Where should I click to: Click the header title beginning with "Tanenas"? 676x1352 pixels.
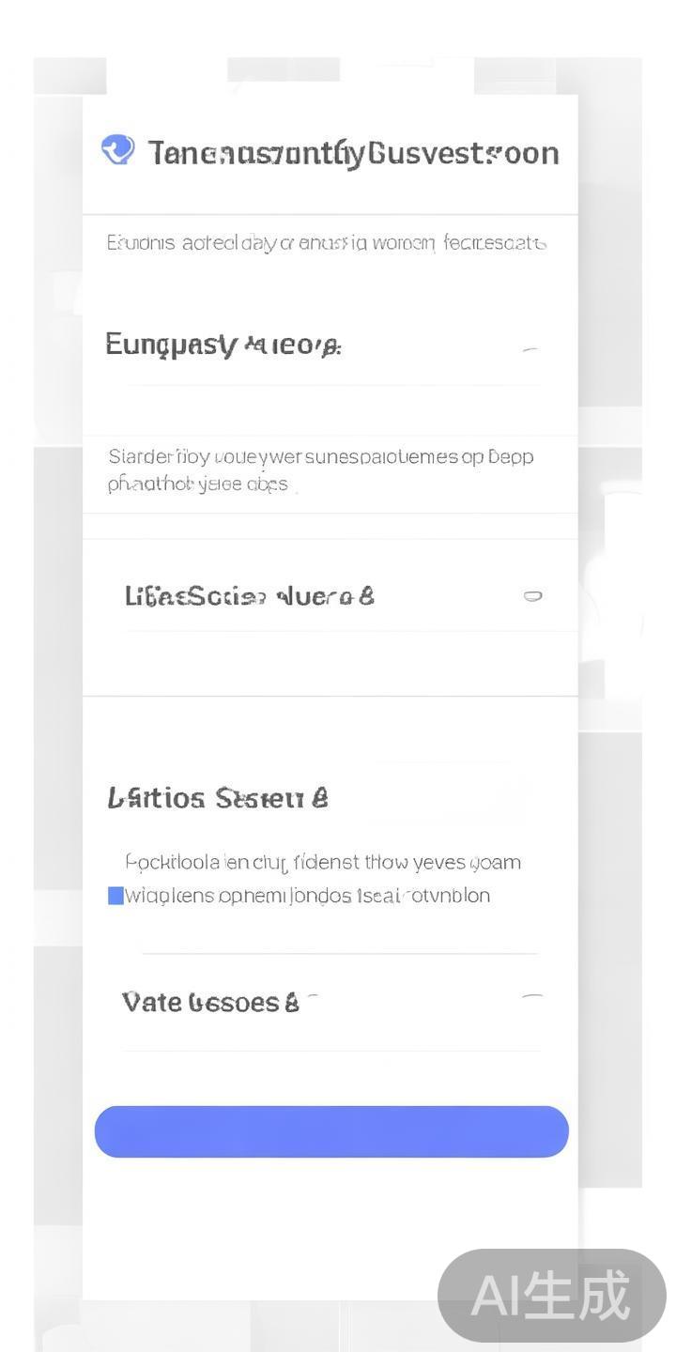point(354,153)
